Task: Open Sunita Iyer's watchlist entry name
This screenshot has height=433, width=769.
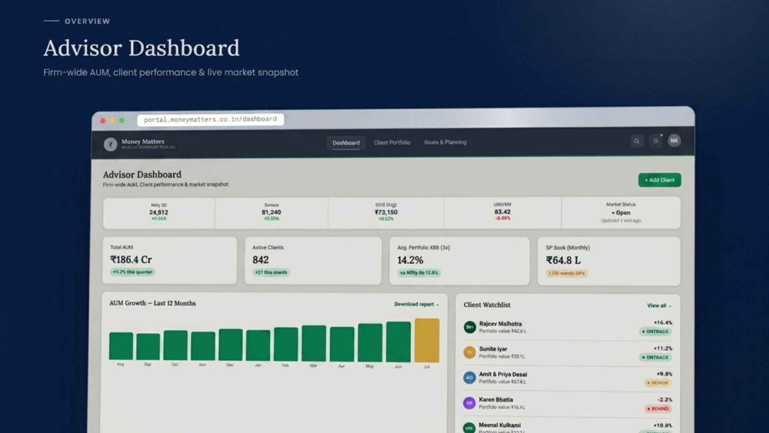Action: tap(493, 349)
